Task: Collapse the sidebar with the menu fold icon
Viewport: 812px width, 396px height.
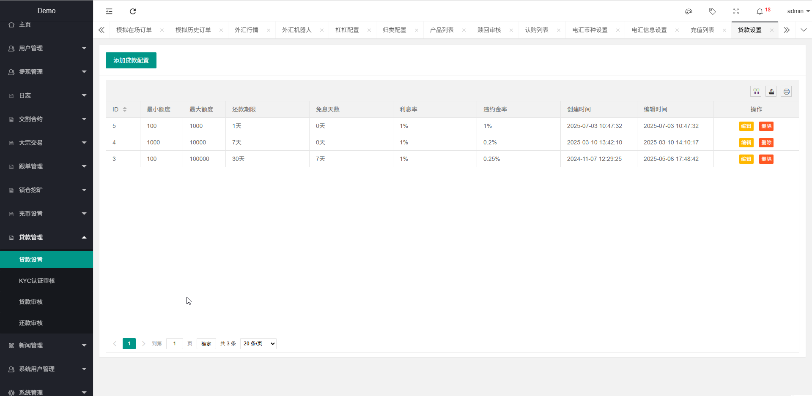Action: click(x=109, y=11)
